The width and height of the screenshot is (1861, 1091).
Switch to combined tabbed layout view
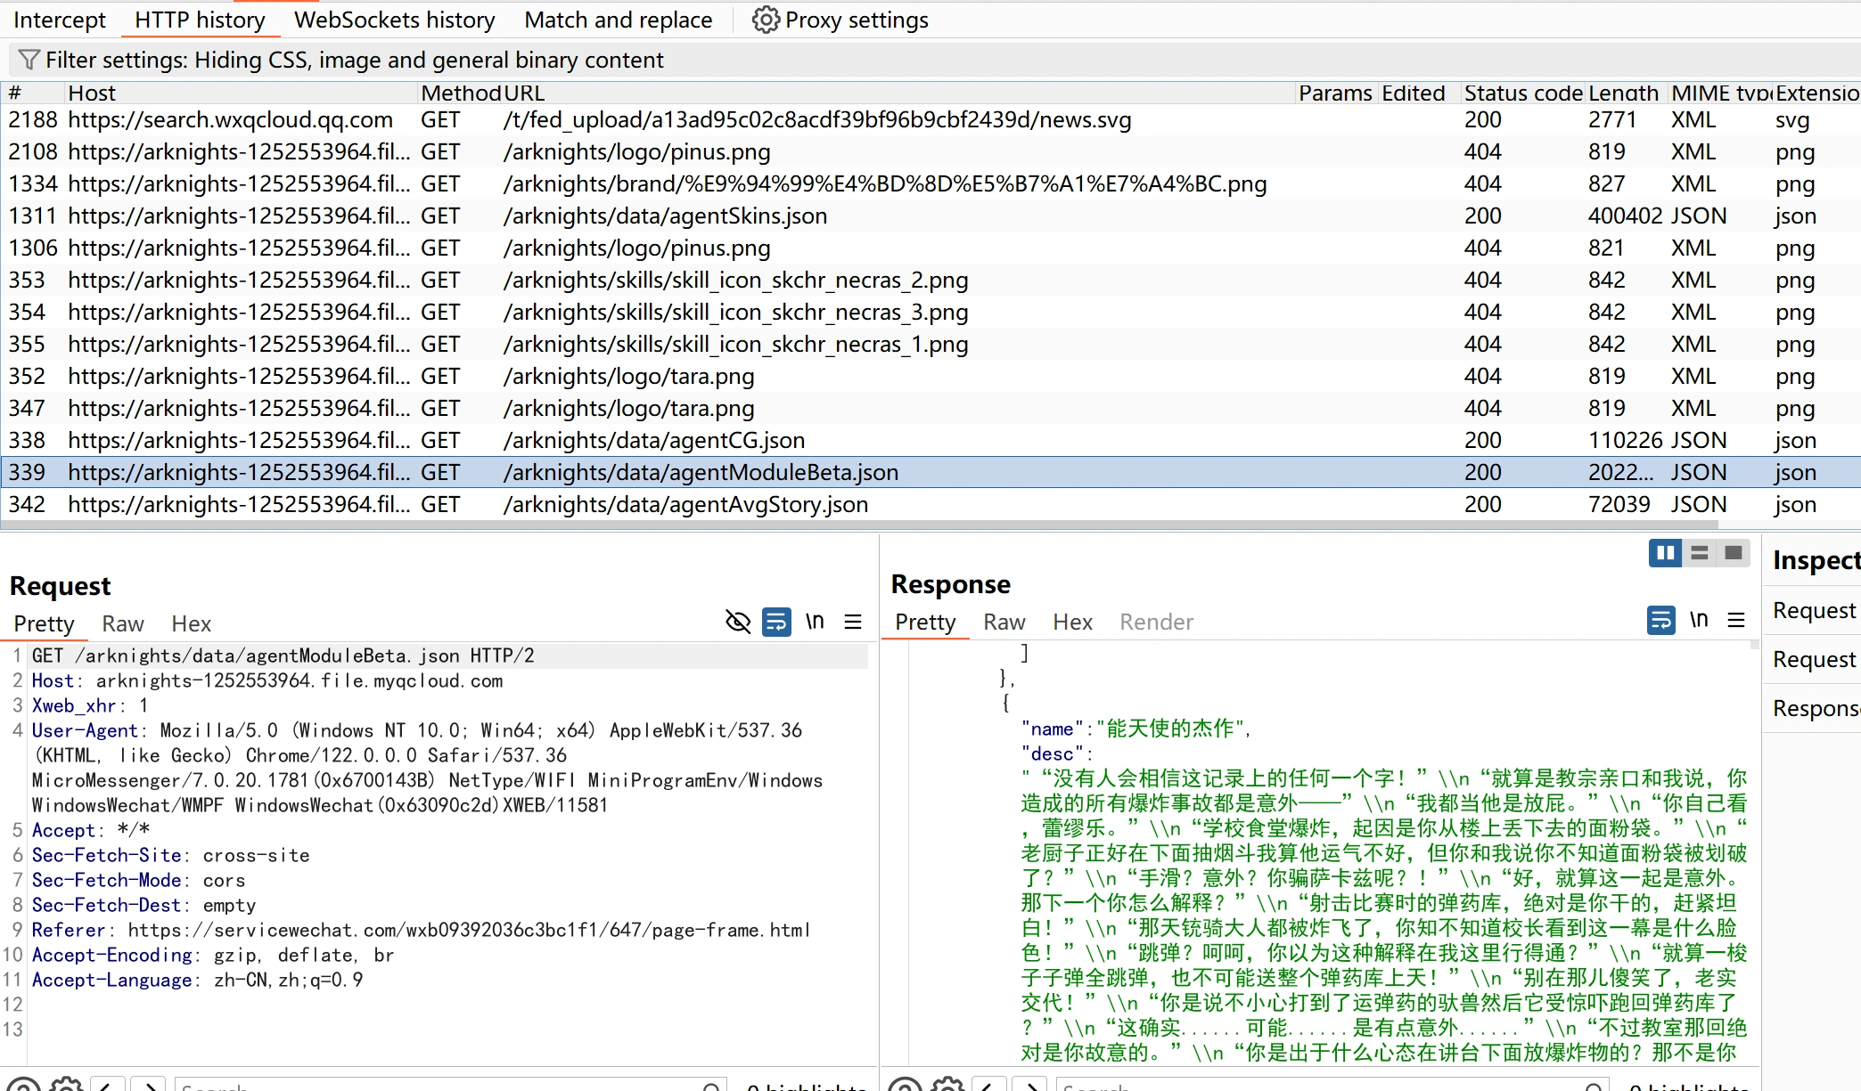point(1733,553)
